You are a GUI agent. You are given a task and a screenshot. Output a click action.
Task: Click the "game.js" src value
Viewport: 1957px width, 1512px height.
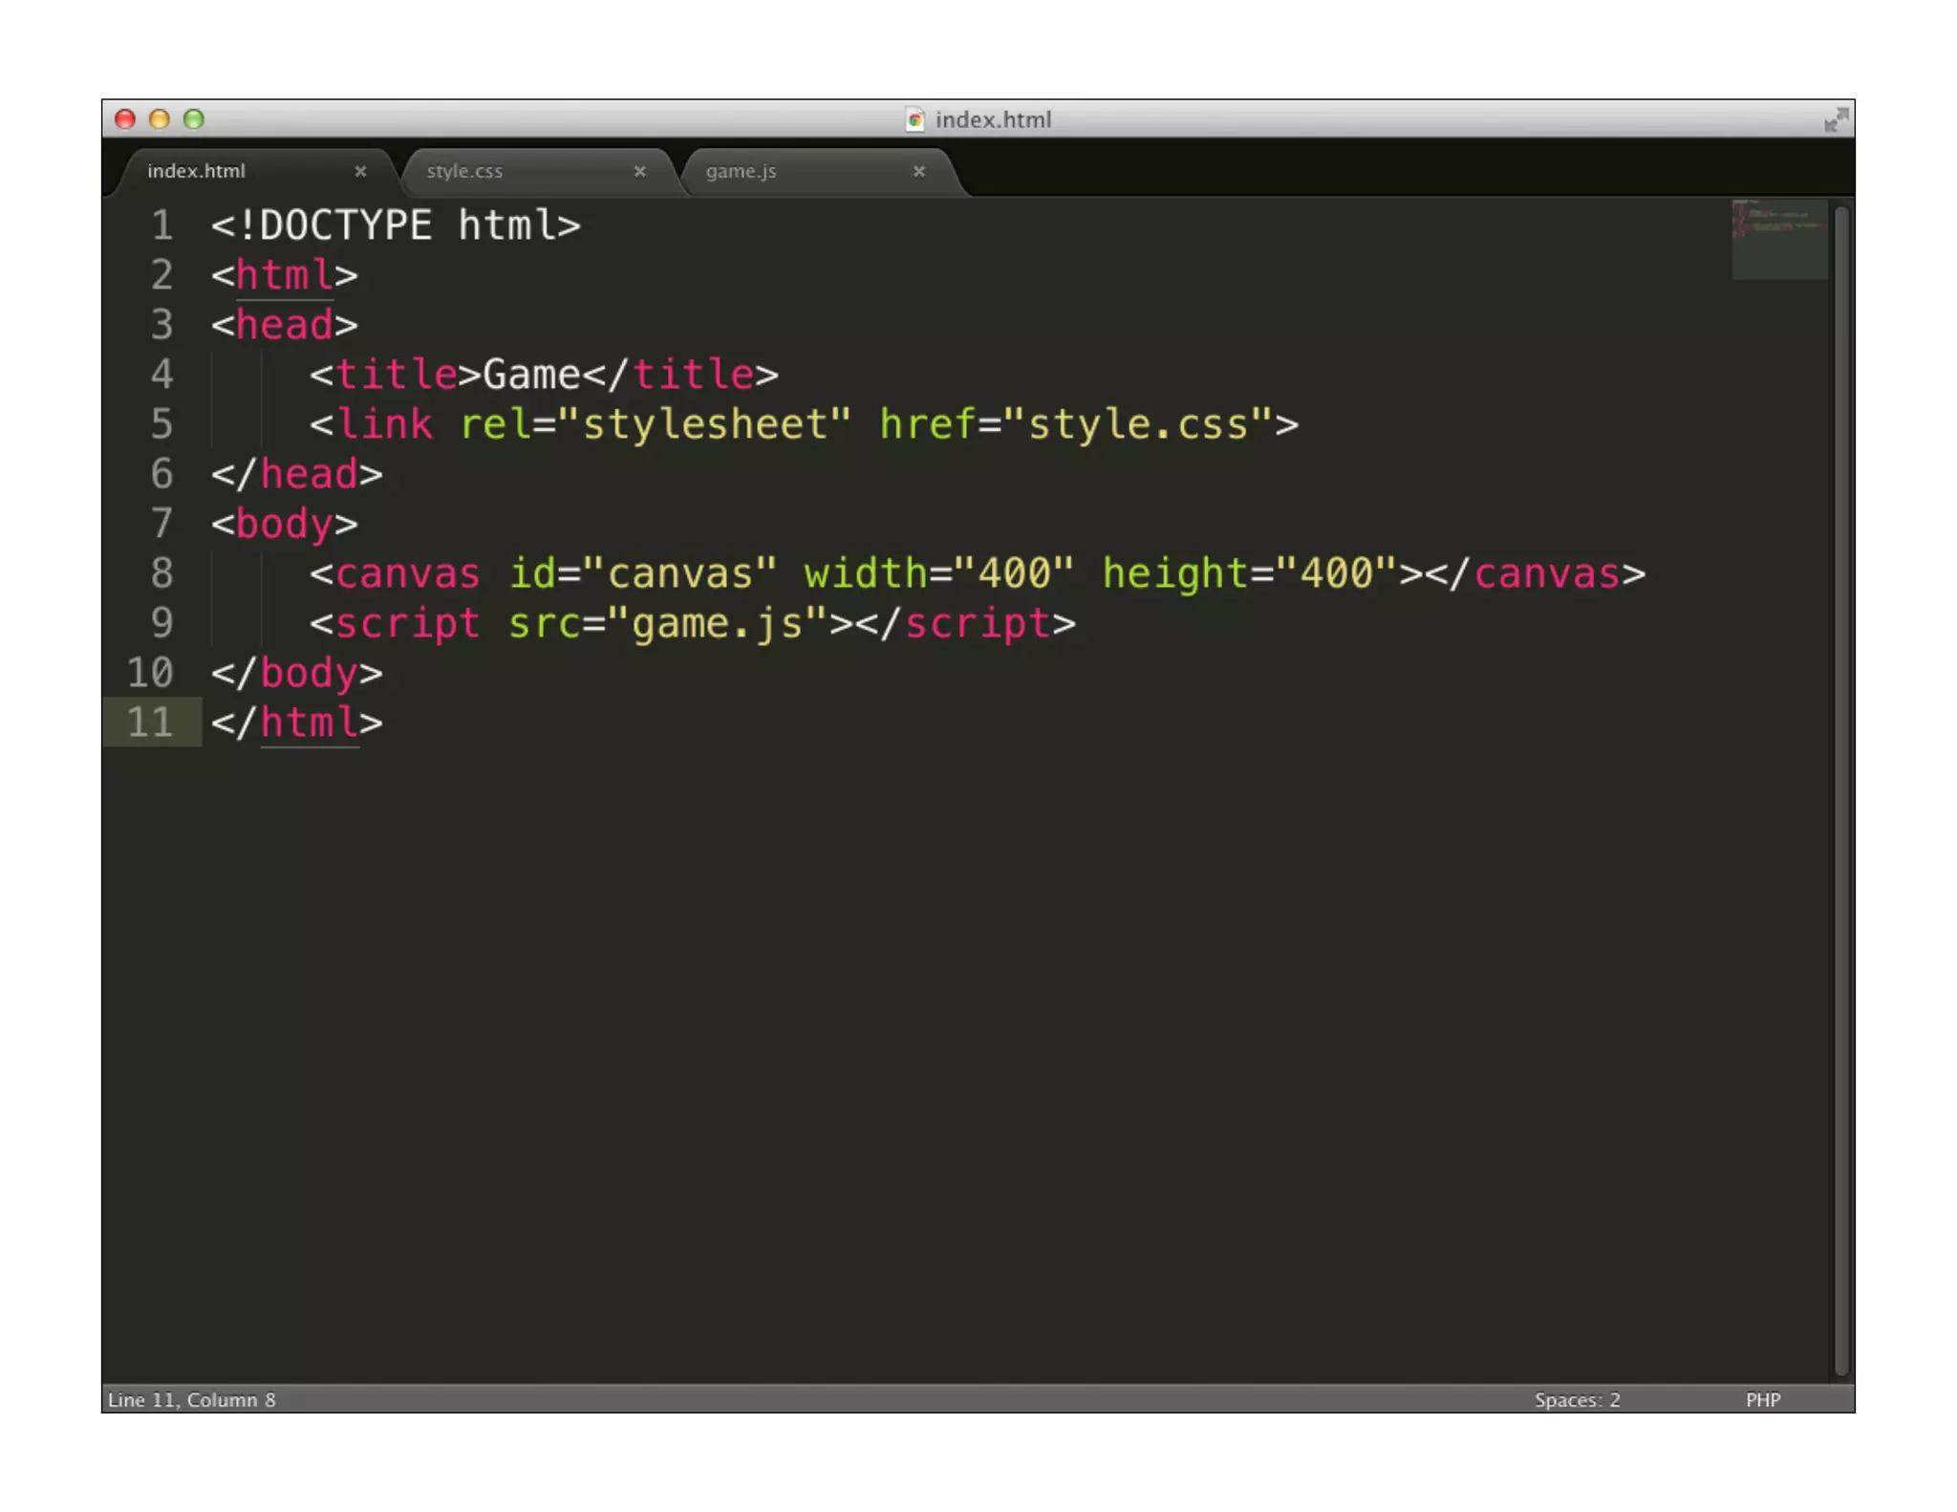(717, 623)
